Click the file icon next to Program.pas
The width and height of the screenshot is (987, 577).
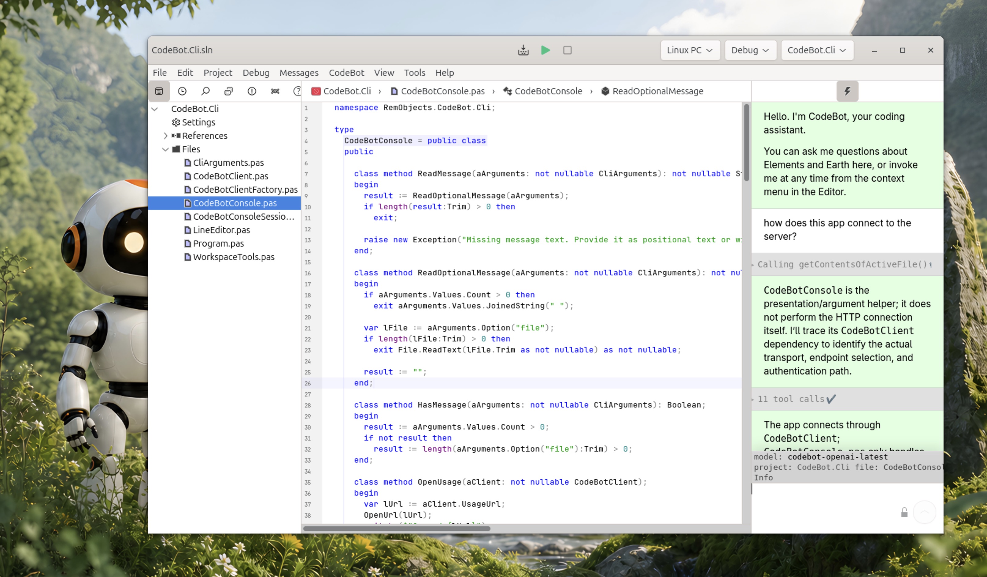click(x=188, y=244)
